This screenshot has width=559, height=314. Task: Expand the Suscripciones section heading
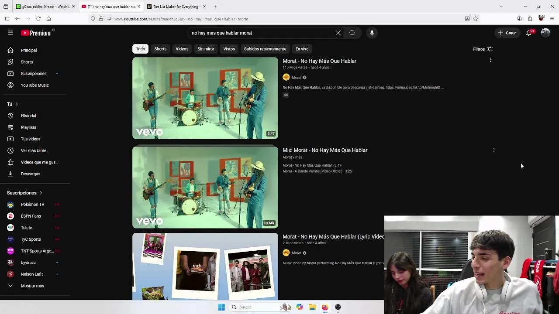click(24, 193)
